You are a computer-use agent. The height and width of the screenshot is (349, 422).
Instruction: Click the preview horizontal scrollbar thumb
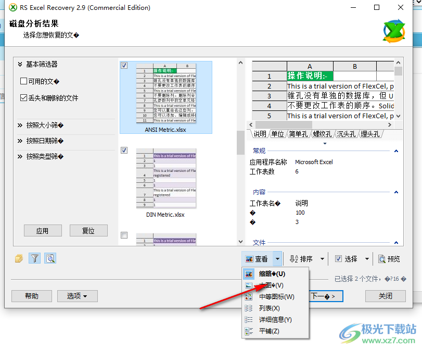pos(284,125)
